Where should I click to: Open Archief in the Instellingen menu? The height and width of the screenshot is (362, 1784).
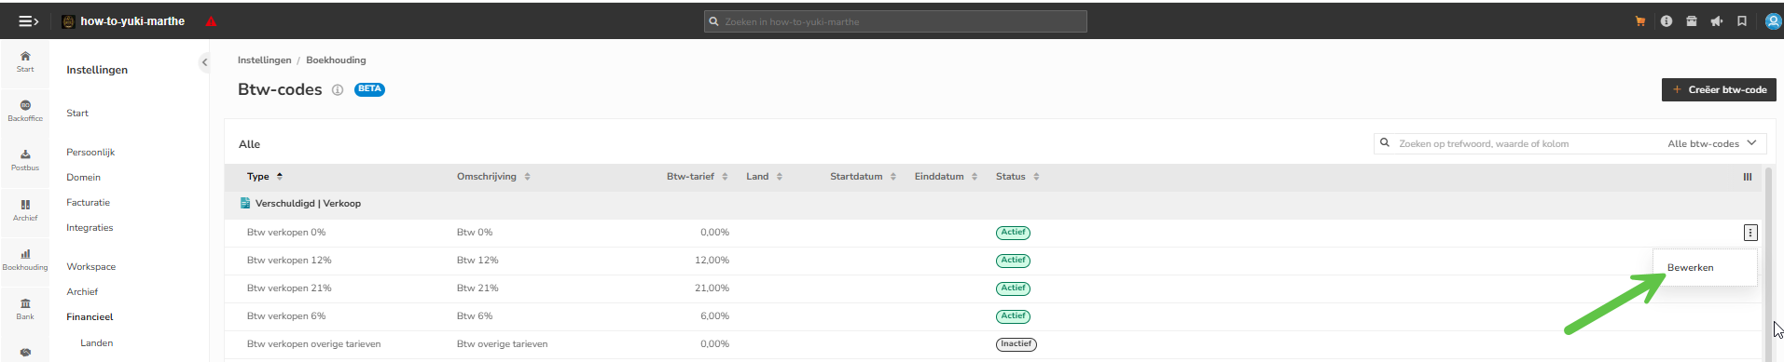82,292
